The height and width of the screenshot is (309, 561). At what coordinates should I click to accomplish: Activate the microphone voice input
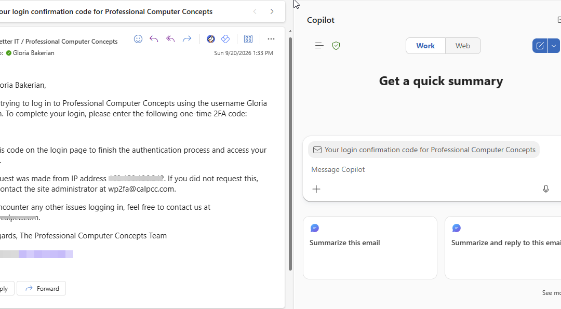click(545, 189)
